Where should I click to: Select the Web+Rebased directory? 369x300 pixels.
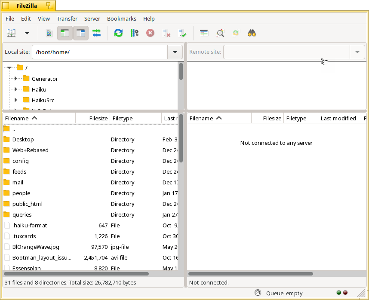coord(90,150)
